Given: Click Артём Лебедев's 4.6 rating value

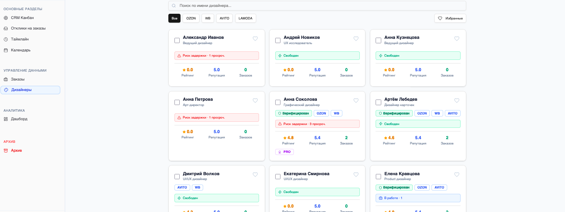Looking at the screenshot, I should point(391,138).
